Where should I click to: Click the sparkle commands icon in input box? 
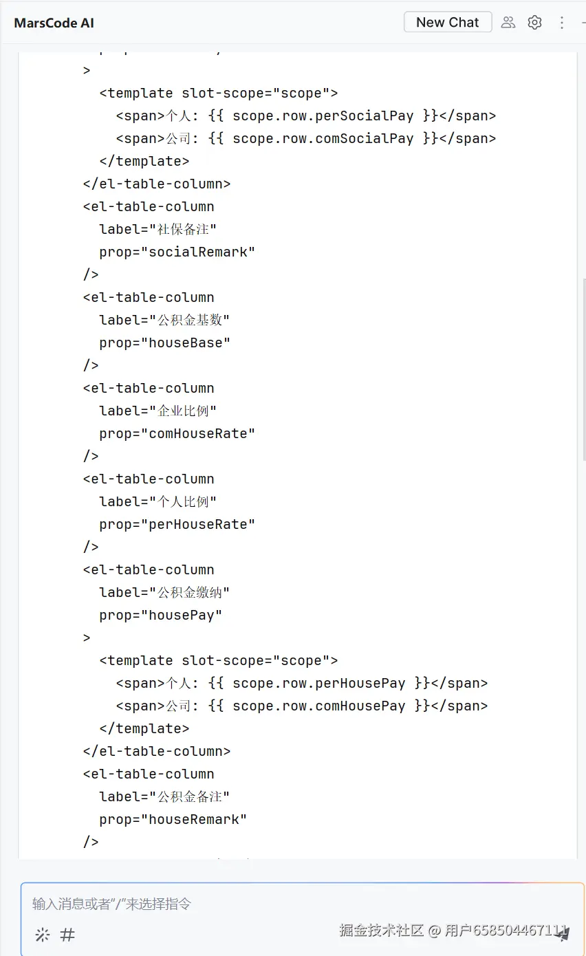pyautogui.click(x=43, y=935)
